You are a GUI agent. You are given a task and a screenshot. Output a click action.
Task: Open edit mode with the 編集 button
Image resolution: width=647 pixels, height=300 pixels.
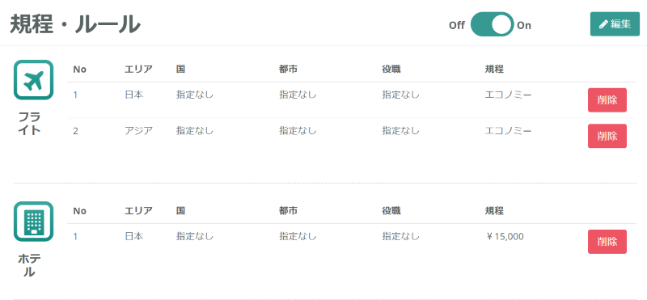(615, 24)
